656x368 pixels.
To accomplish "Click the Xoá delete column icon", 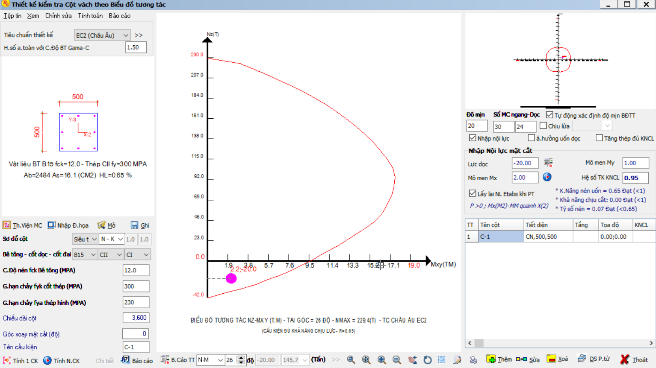I will point(552,359).
